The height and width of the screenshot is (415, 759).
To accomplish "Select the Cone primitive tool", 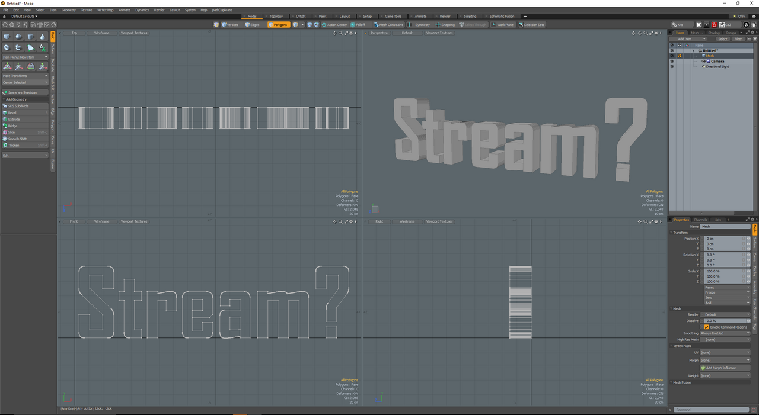I will point(42,37).
